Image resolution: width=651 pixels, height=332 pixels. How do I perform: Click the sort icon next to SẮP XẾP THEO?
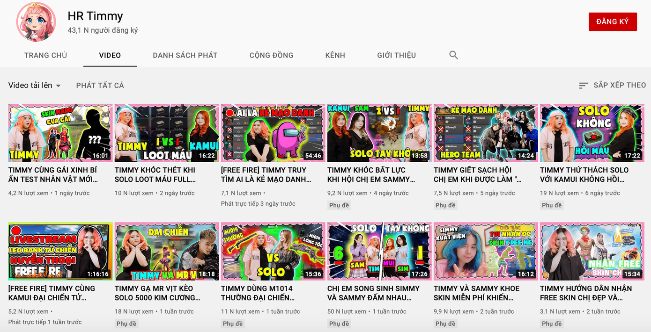click(583, 85)
